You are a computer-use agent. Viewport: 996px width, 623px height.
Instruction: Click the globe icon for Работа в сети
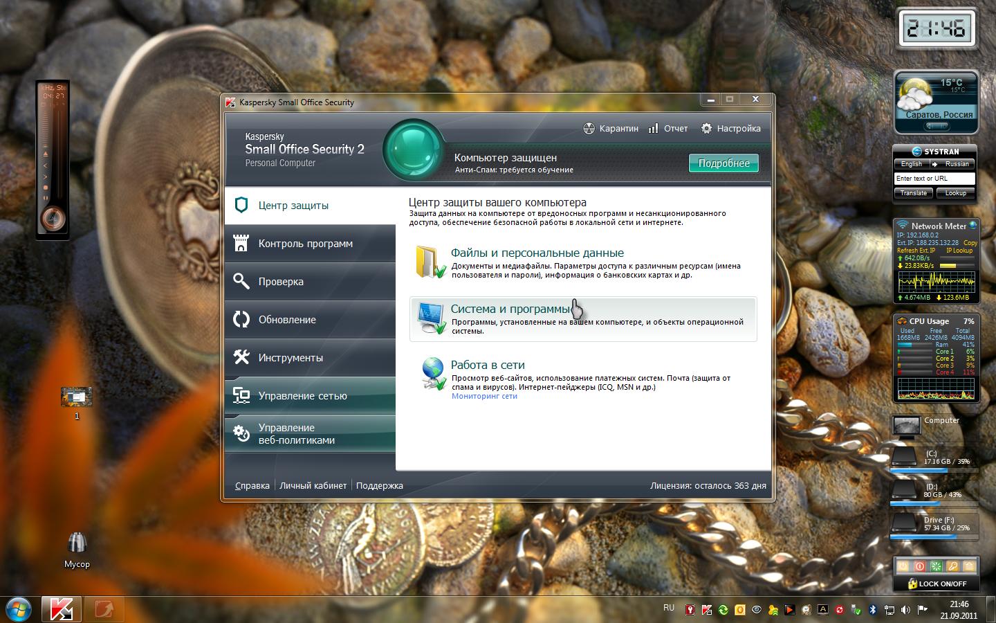coord(434,374)
